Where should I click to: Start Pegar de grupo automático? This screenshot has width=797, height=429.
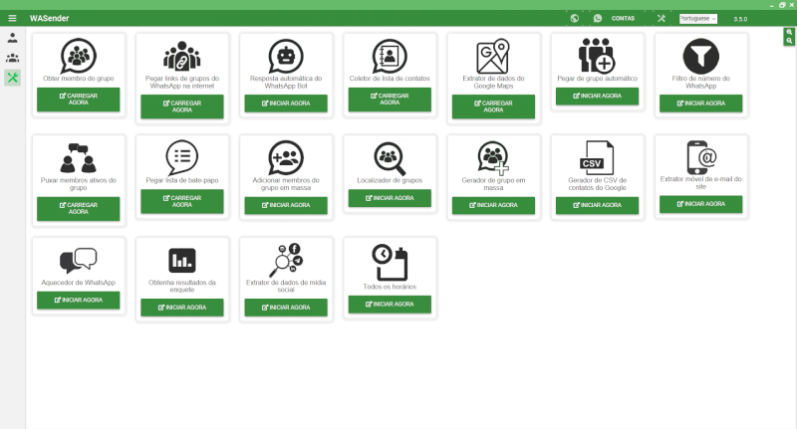tap(597, 96)
